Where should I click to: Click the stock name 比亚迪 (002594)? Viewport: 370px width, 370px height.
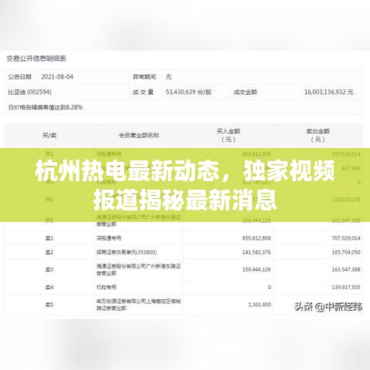(x=29, y=92)
